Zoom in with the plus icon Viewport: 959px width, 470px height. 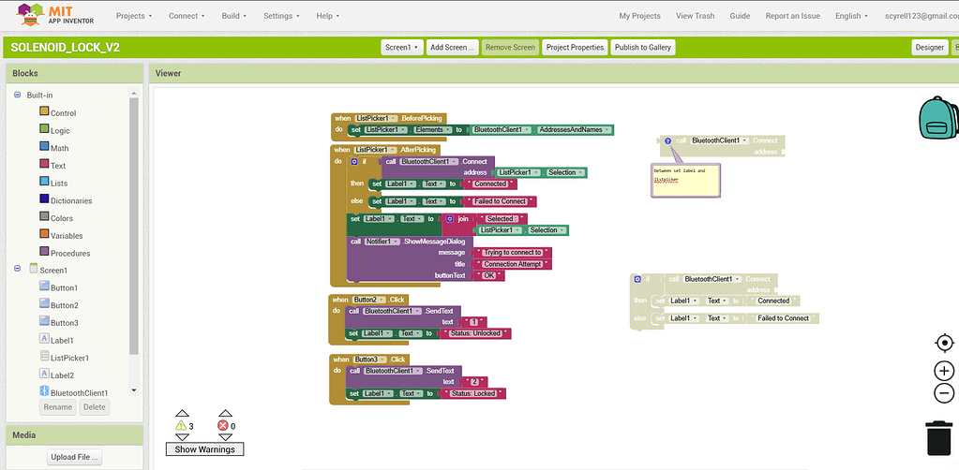(x=944, y=371)
